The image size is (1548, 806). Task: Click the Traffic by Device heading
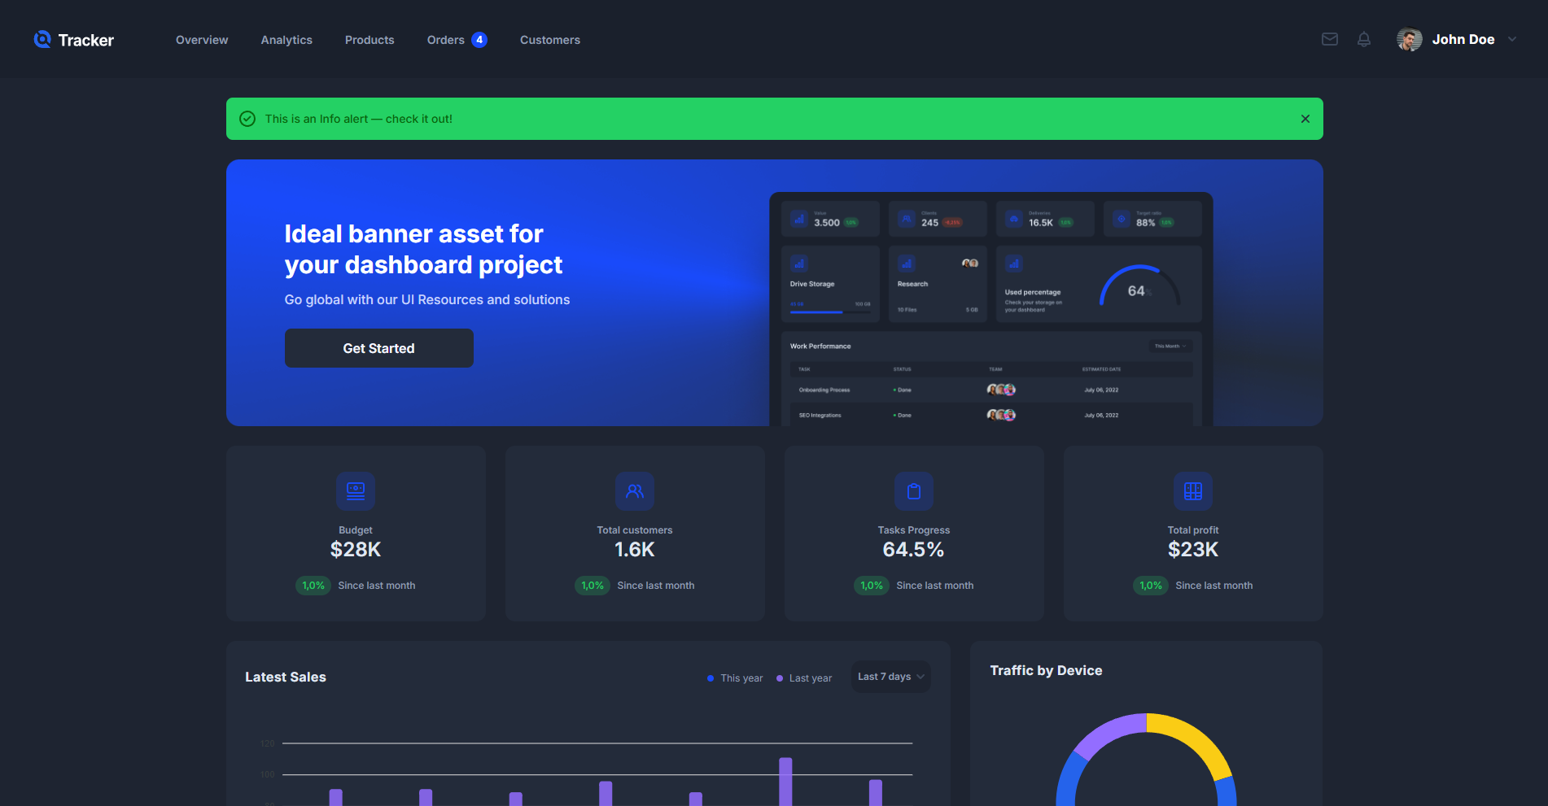[x=1046, y=670]
